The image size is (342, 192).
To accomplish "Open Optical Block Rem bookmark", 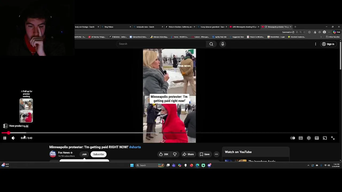I will tap(138, 37).
